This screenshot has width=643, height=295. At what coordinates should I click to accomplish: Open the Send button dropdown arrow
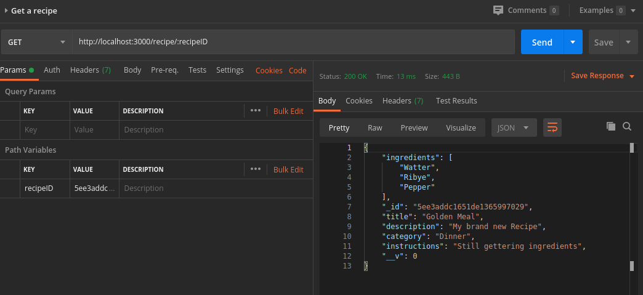coord(573,42)
